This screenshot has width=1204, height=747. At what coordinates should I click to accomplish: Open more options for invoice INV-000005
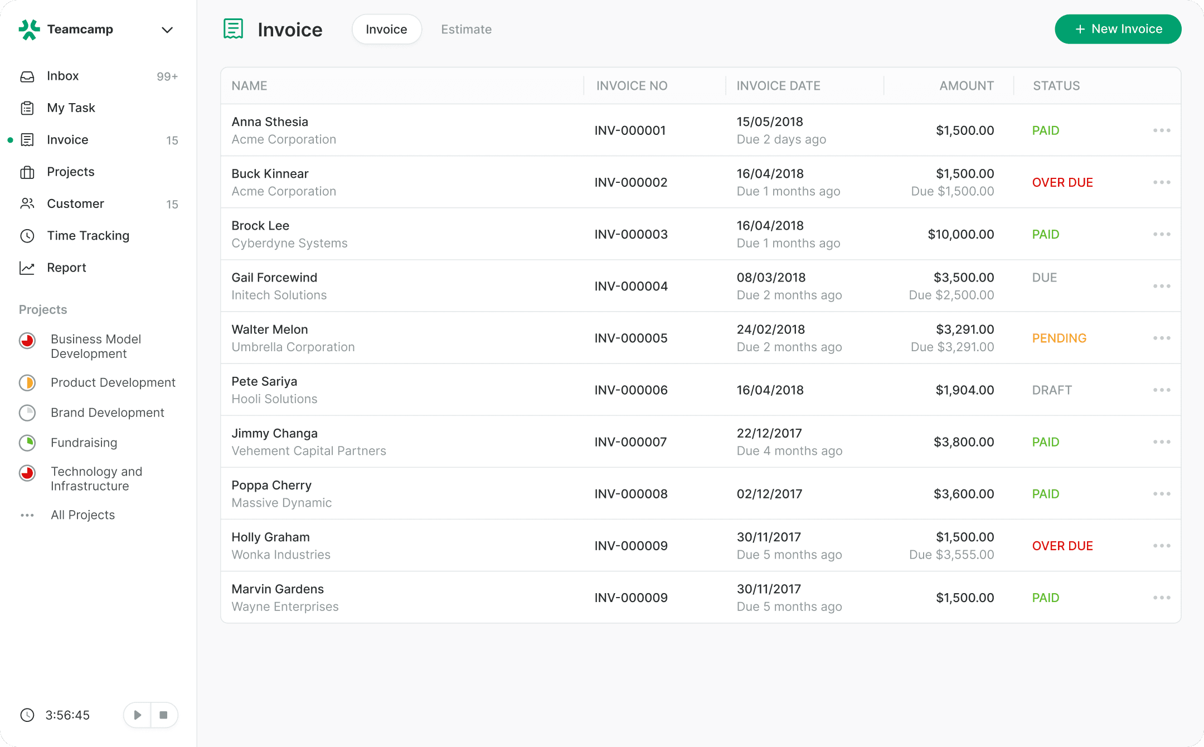(x=1162, y=338)
